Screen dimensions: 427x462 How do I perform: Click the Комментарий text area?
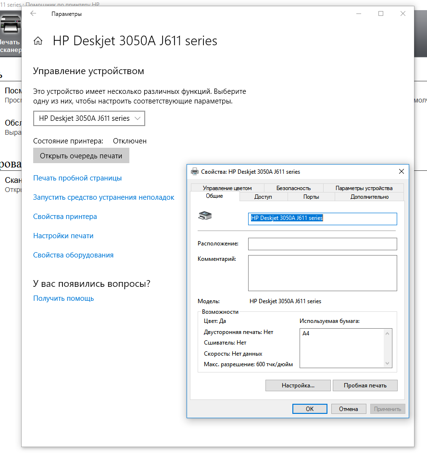coord(323,273)
